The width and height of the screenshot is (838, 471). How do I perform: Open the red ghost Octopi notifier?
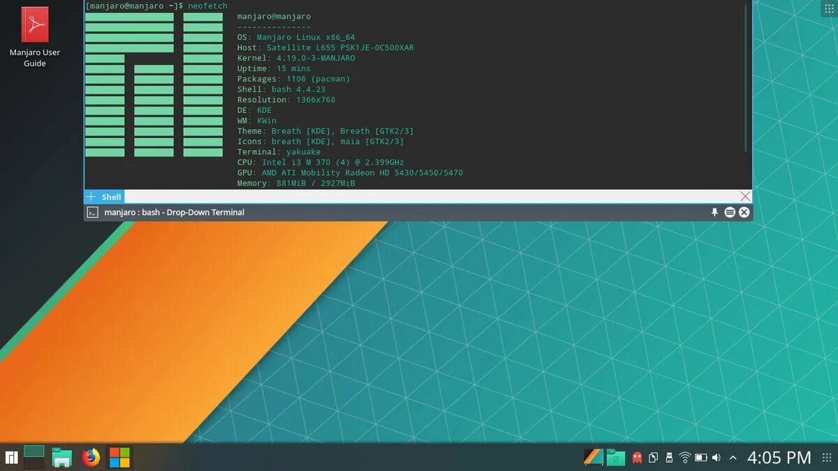coord(637,458)
